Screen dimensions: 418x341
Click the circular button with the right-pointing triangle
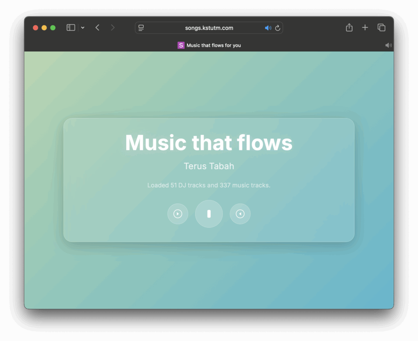click(178, 214)
